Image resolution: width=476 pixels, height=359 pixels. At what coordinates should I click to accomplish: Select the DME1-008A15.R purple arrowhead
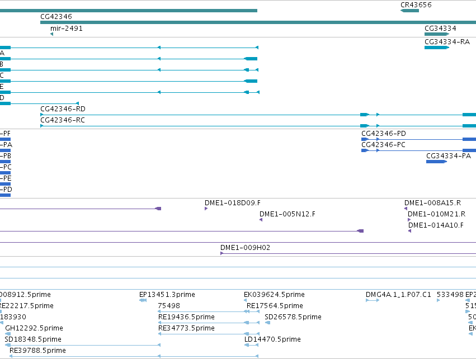[x=406, y=209]
